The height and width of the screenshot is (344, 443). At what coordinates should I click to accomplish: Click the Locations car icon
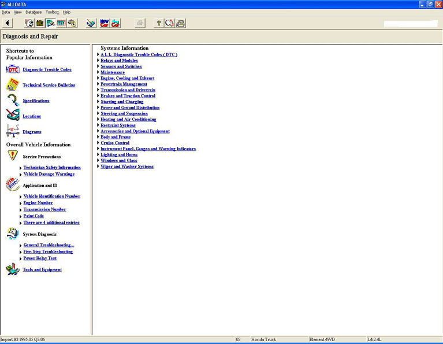(12, 116)
